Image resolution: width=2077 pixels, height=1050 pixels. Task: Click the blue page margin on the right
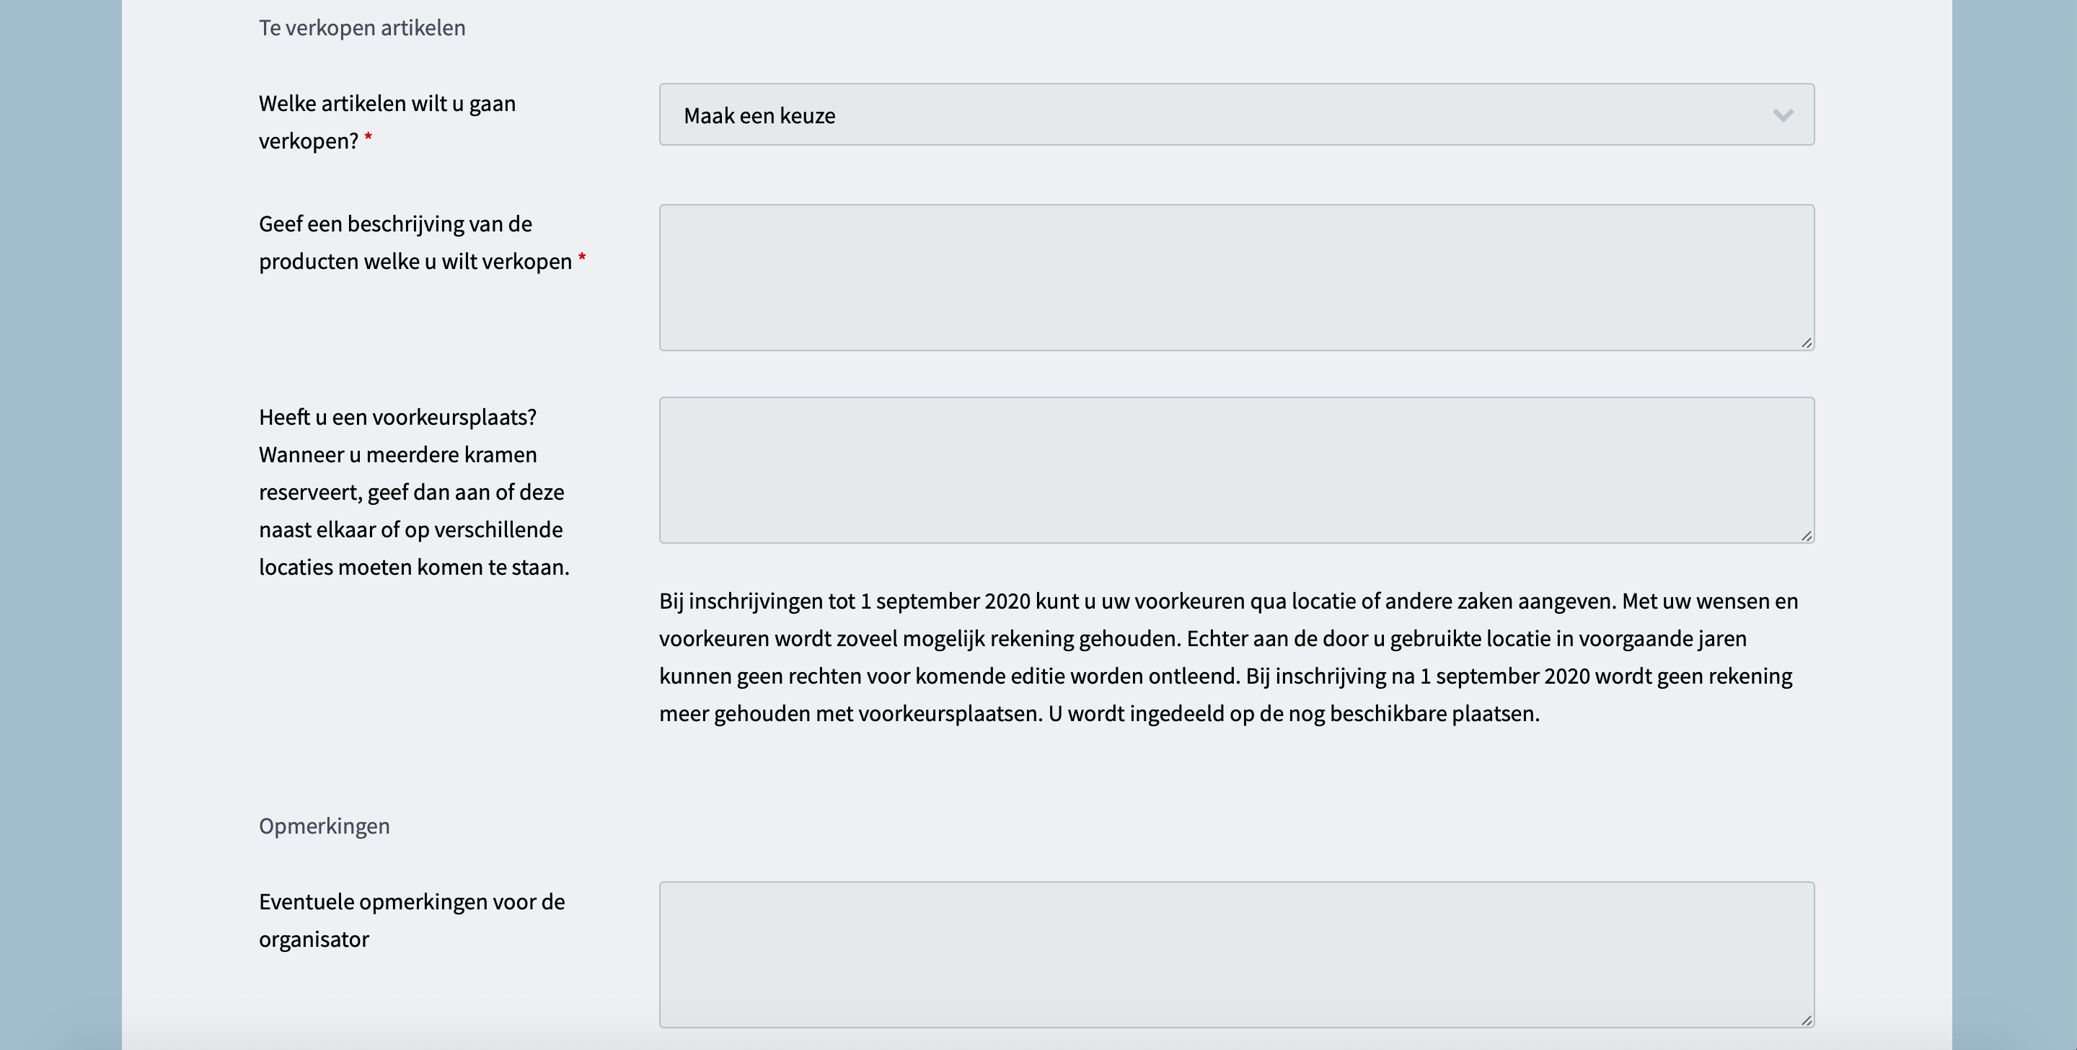coord(2014,525)
